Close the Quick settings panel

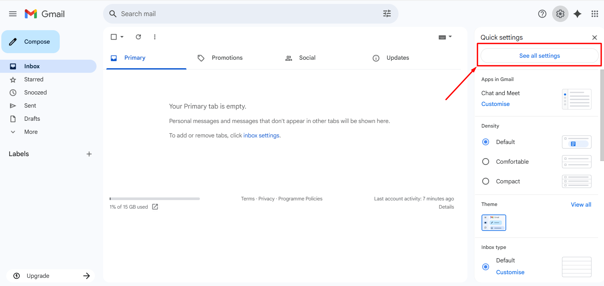click(x=594, y=37)
